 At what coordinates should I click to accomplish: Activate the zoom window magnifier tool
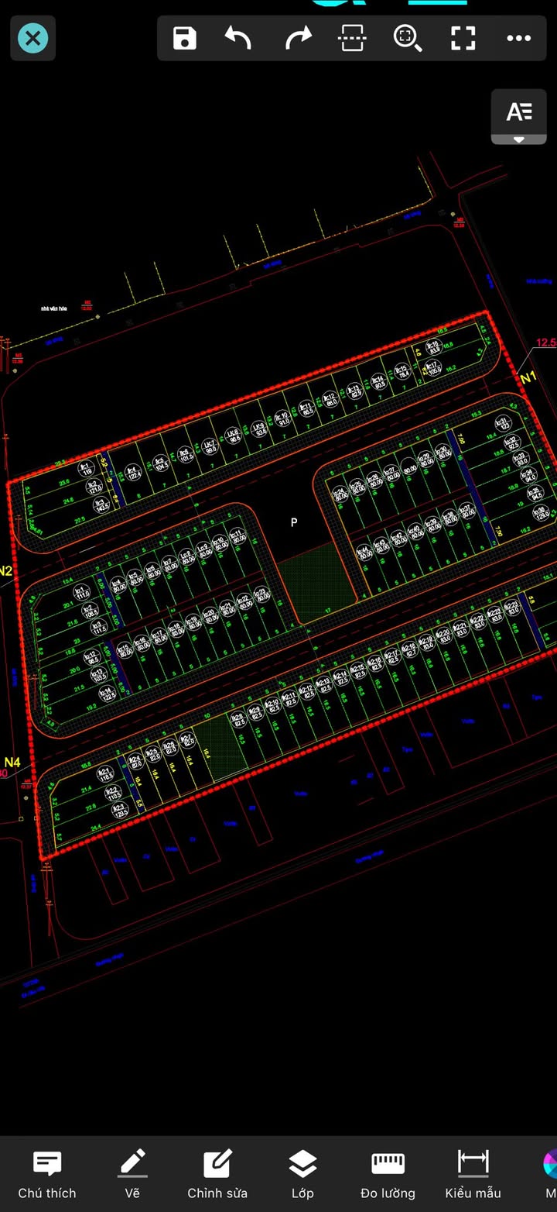click(x=407, y=38)
